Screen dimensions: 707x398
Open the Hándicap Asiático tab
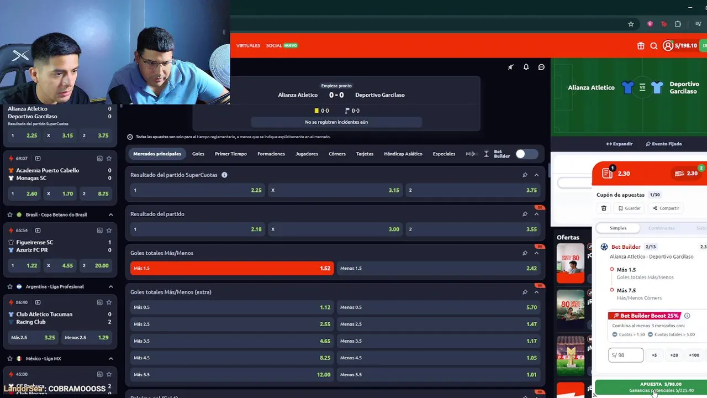point(403,154)
